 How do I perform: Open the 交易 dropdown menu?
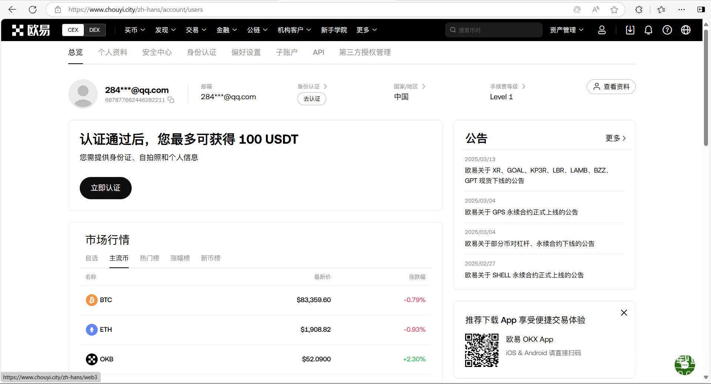click(x=196, y=30)
